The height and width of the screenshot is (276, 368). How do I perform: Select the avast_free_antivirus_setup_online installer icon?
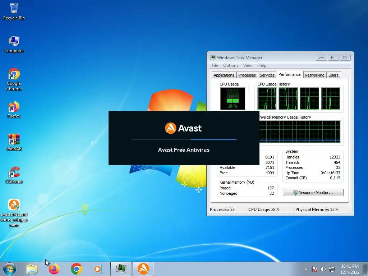click(x=14, y=213)
